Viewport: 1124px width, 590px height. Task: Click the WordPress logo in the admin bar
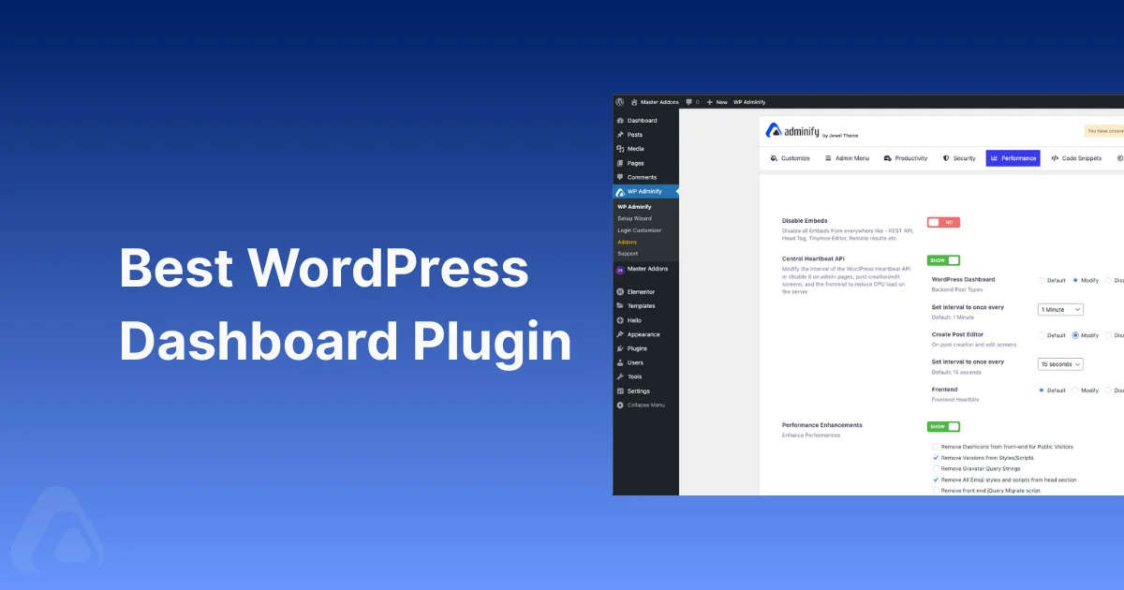619,102
